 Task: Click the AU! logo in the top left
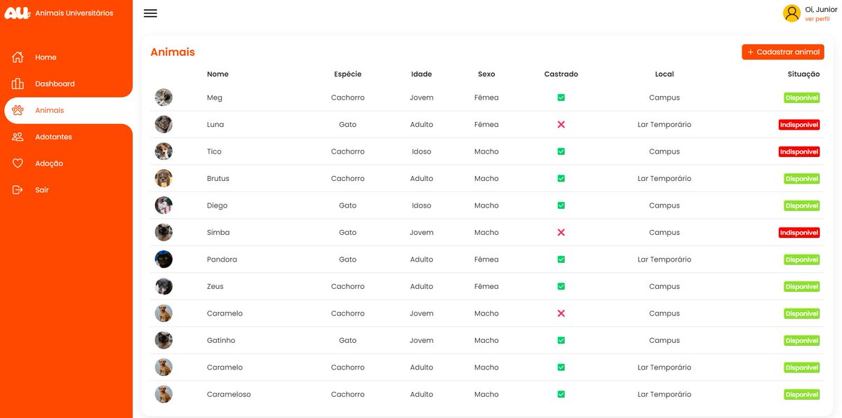[18, 12]
